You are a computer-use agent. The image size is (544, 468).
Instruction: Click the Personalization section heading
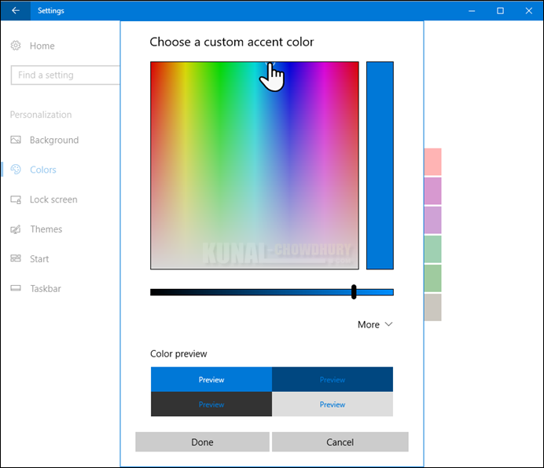(41, 115)
